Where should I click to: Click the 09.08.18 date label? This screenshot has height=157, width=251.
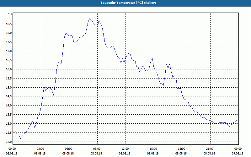(x=238, y=153)
